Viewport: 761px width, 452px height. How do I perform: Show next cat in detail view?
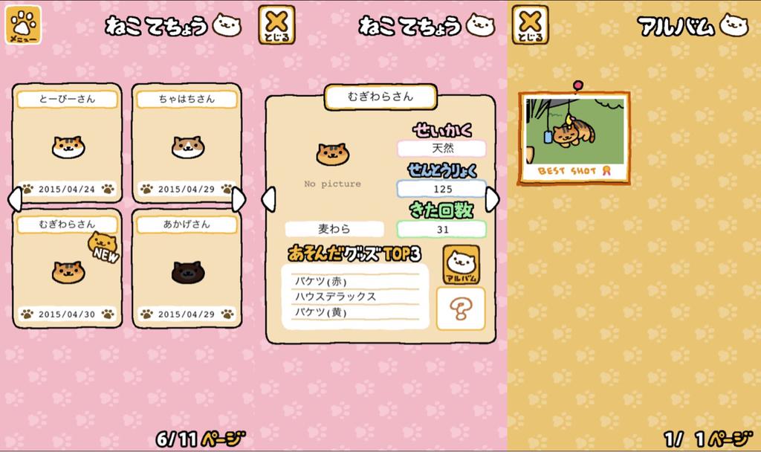[x=492, y=199]
